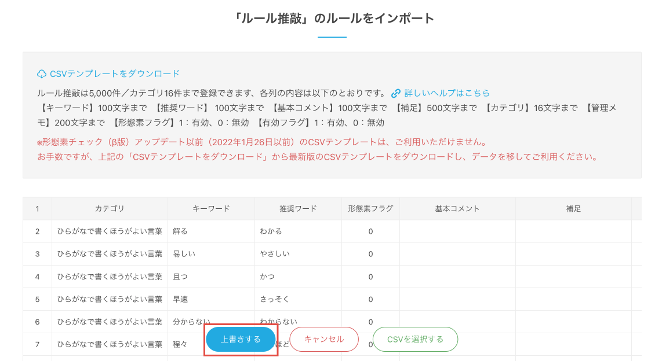Open 詳しいヘルプはこちら link
This screenshot has width=662, height=361.
coord(447,93)
